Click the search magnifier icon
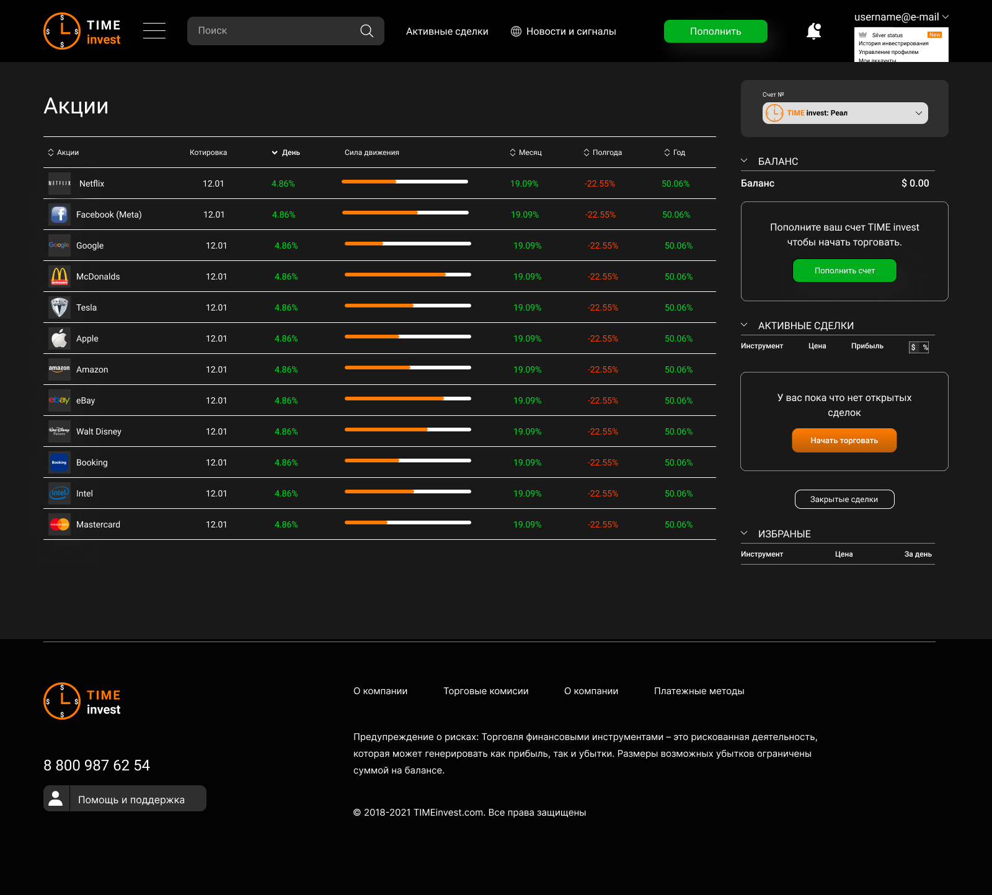The height and width of the screenshot is (895, 992). point(367,31)
